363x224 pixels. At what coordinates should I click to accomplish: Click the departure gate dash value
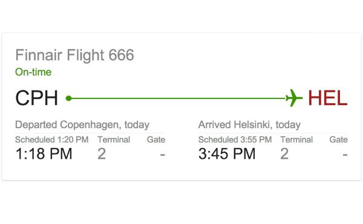(163, 155)
